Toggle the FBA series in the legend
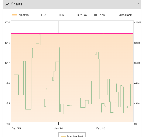This screenshot has width=144, height=137. (40, 15)
